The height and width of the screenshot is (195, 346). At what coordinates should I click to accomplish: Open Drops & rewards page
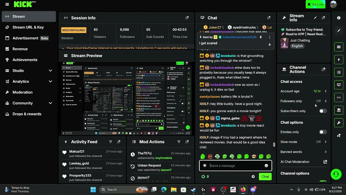point(29,114)
